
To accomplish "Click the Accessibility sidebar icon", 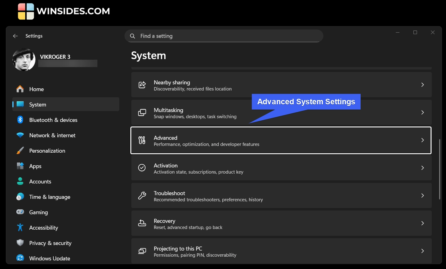I will pos(20,227).
